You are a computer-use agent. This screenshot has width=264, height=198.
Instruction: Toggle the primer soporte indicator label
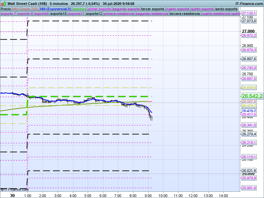tap(100, 9)
